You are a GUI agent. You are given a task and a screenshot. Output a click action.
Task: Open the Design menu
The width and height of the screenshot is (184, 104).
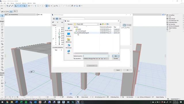click(12, 3)
